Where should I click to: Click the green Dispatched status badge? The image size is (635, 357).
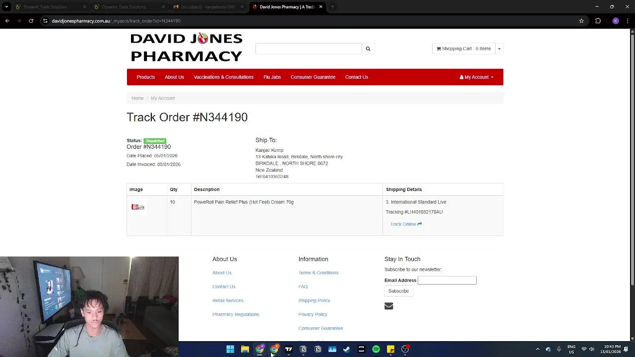(155, 141)
